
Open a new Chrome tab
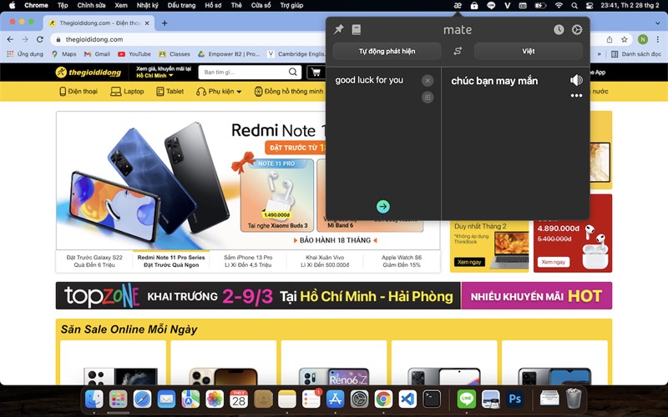[164, 23]
